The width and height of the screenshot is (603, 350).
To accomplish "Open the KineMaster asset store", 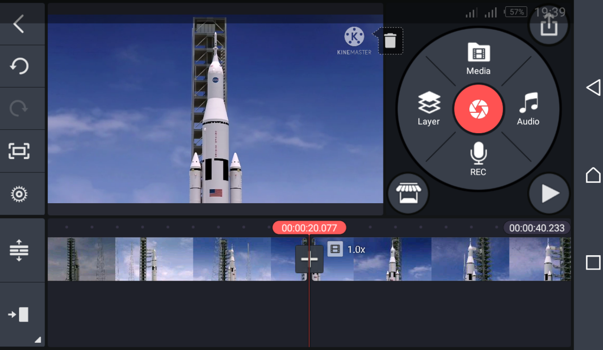I will click(x=408, y=193).
